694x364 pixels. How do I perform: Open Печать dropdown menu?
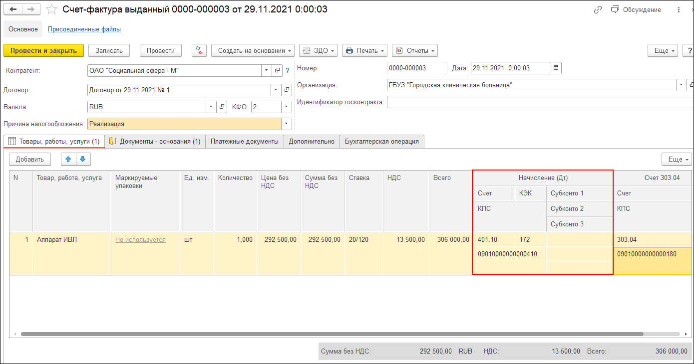[x=365, y=50]
